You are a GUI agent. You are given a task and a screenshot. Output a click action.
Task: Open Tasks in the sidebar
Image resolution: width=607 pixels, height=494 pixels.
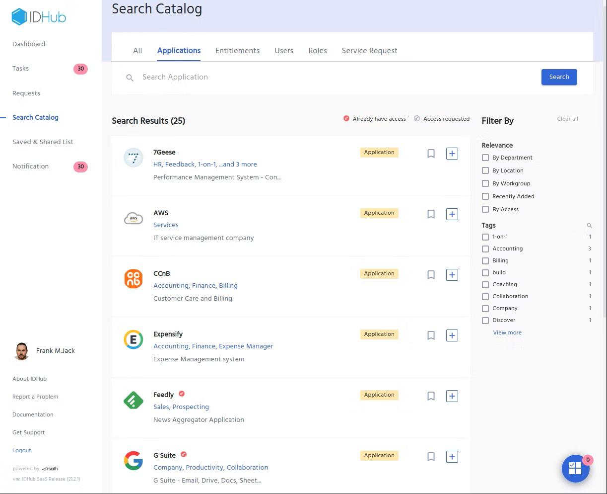click(x=20, y=69)
